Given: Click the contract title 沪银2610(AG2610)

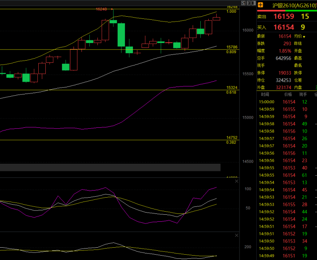Looking at the screenshot, I should pyautogui.click(x=294, y=5).
